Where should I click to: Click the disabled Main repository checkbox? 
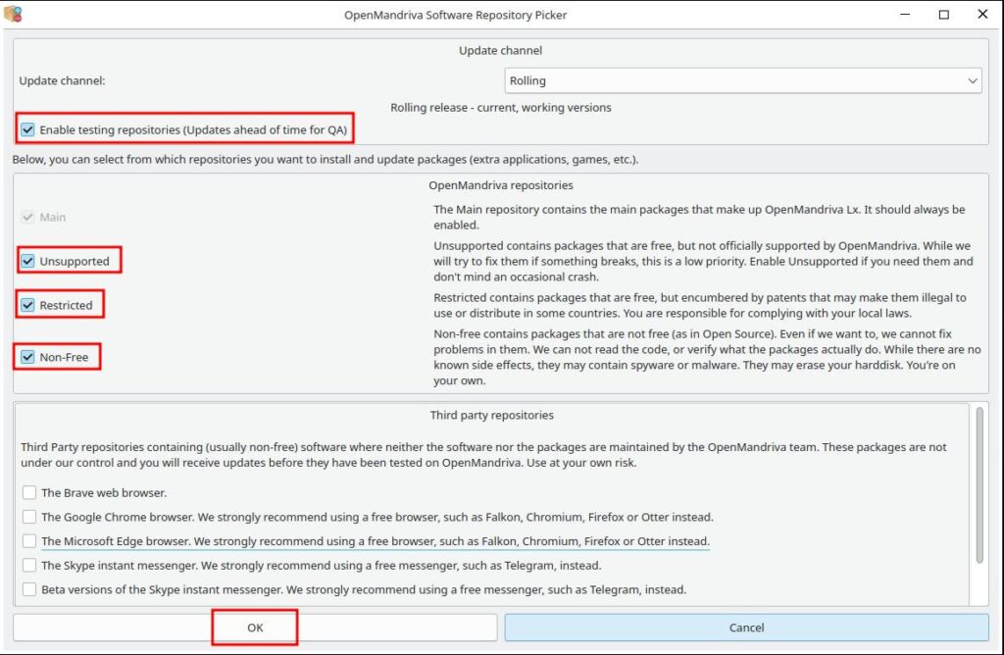click(x=27, y=217)
